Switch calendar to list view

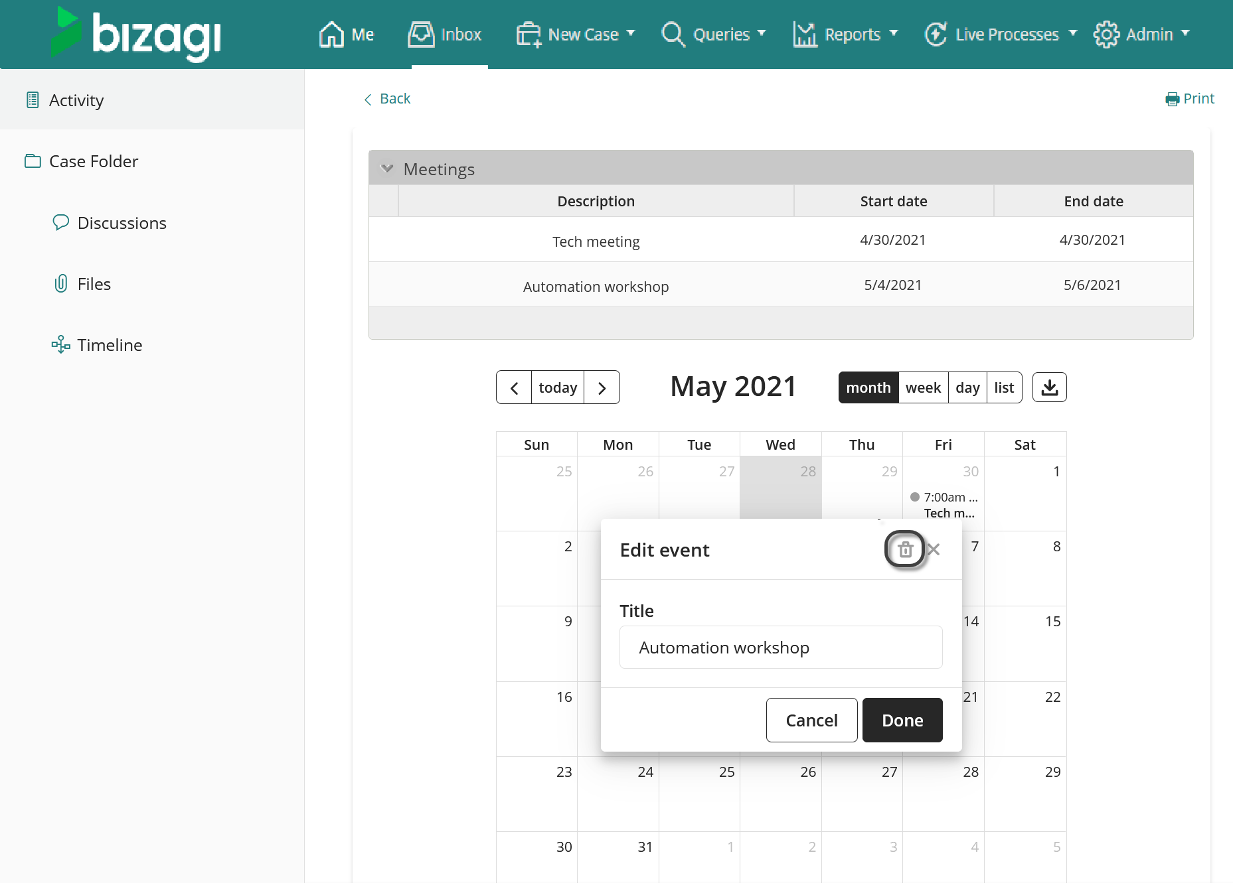coord(1004,387)
